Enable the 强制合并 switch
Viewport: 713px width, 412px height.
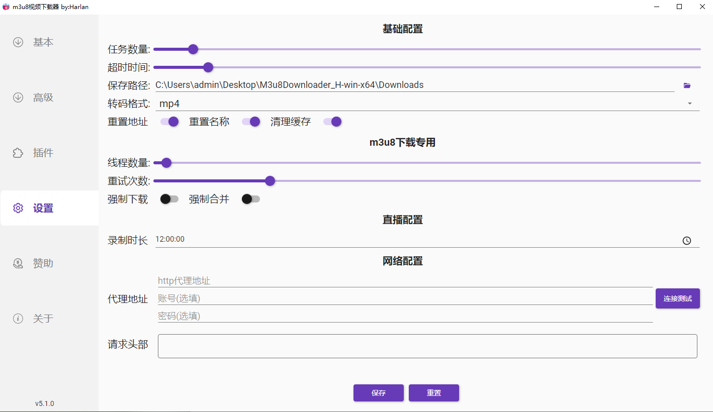(251, 199)
